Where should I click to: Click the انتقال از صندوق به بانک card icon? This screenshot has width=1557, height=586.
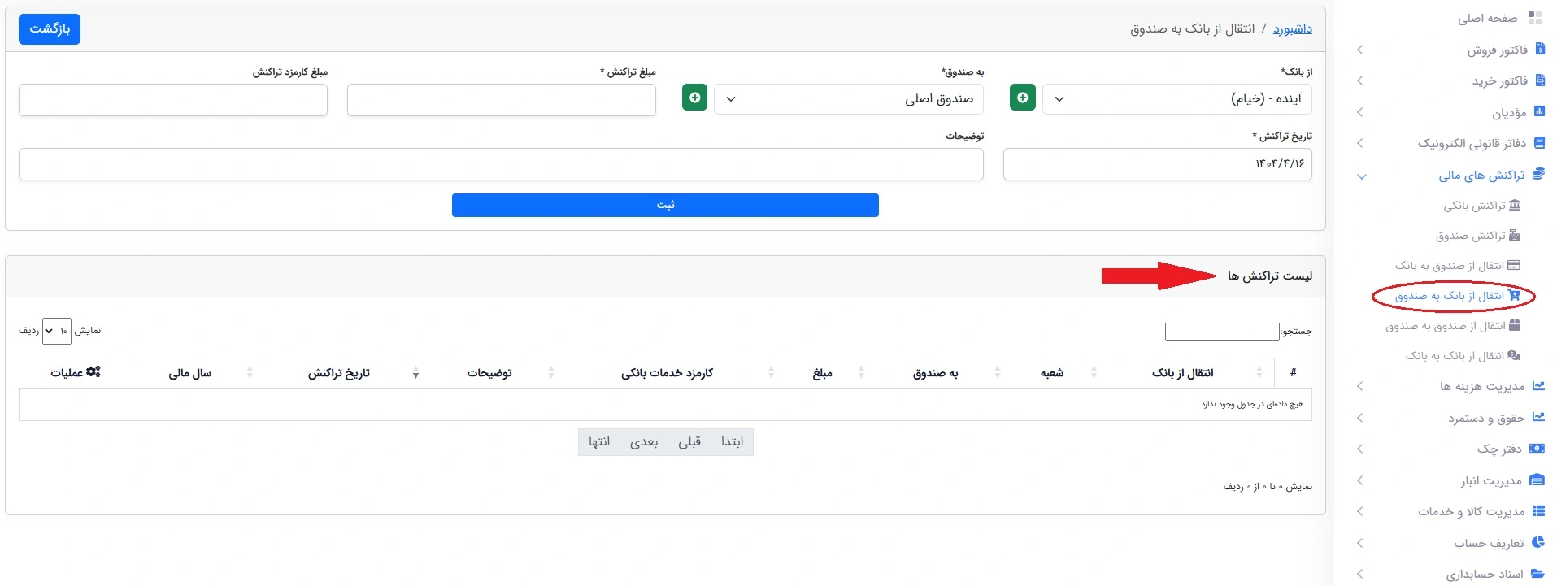point(1514,265)
